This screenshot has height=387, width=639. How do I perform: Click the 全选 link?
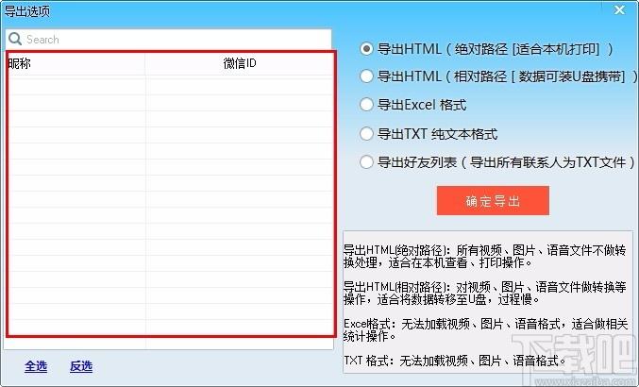pos(36,366)
